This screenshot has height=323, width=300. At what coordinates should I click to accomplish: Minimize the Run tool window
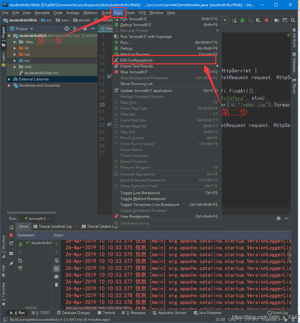[x=287, y=218]
